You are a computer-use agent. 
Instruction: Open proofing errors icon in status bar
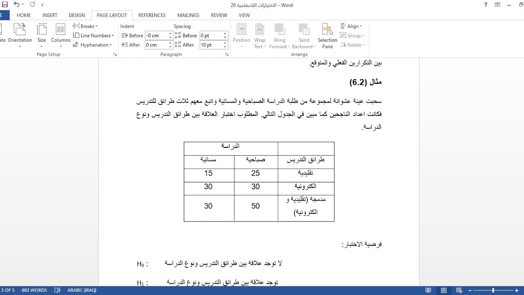pyautogui.click(x=58, y=290)
